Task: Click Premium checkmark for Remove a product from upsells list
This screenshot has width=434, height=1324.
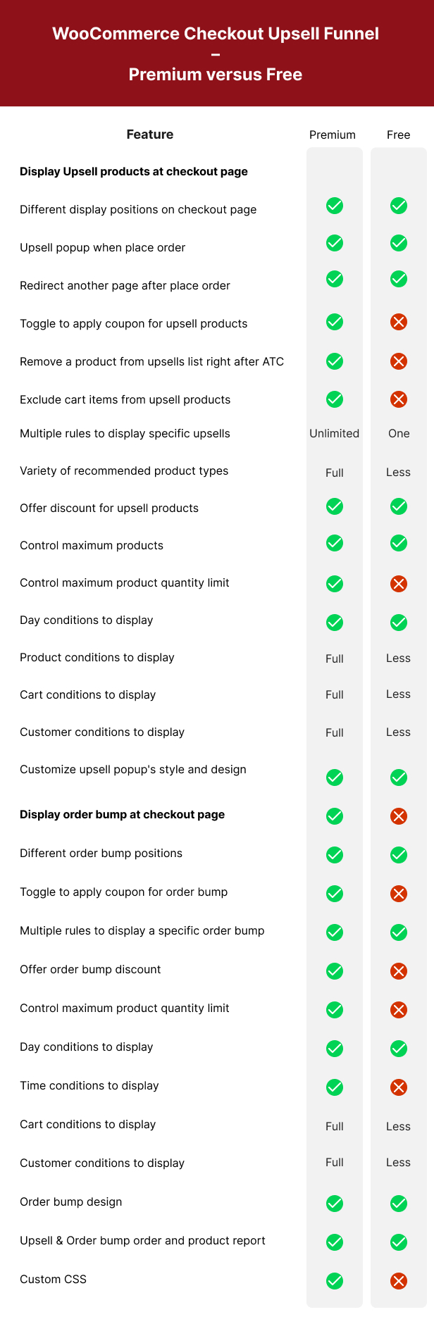Action: pyautogui.click(x=335, y=361)
